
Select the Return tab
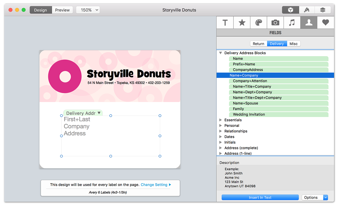click(259, 44)
